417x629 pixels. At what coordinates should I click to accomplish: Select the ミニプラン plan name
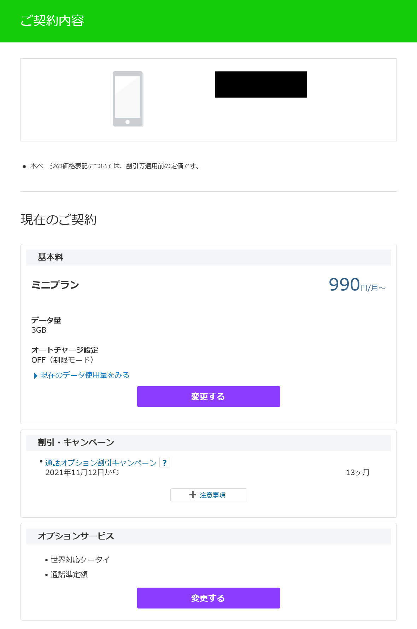(x=55, y=285)
